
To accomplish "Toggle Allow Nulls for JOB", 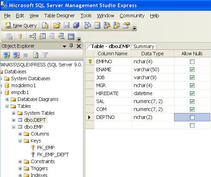I will (x=192, y=77).
